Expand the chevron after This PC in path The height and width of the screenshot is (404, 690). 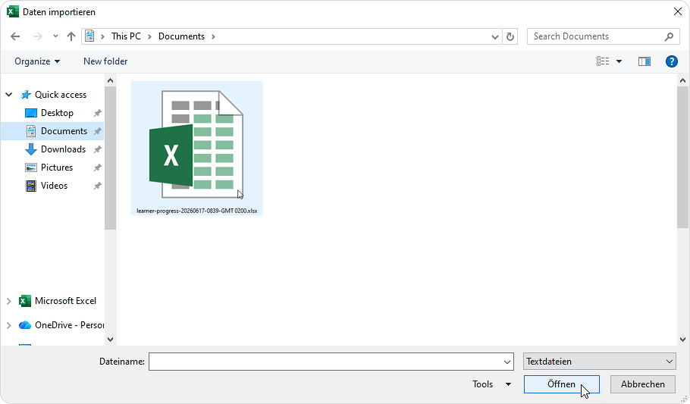(x=149, y=36)
